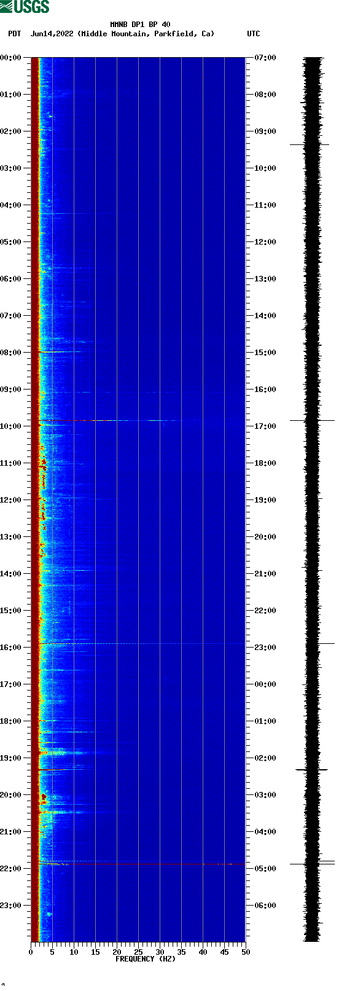Click the 45 Hz frequency tick label
The image size is (339, 991).
224,952
